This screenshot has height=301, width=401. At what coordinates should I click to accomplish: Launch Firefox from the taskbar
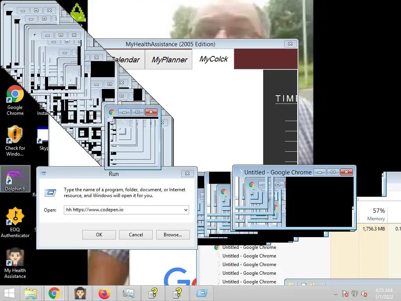[x=104, y=293]
